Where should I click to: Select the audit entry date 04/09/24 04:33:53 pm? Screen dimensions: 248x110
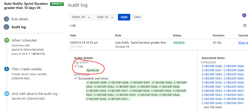84,43
